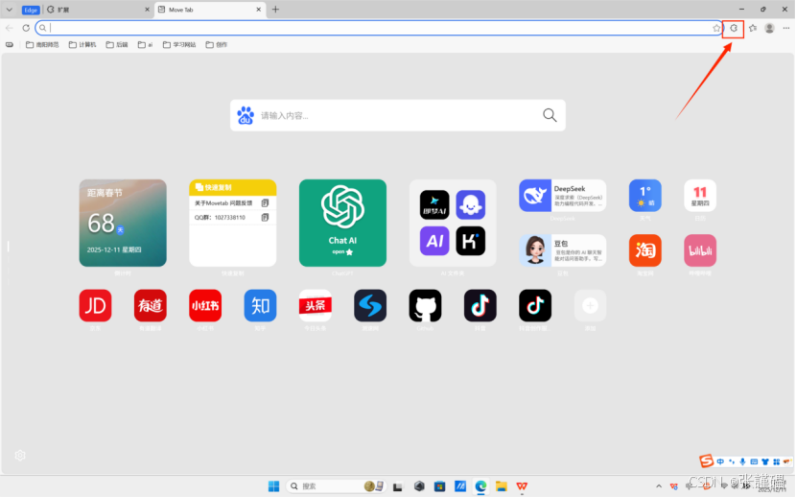Launch the 小红书 shortcut icon
Image resolution: width=796 pixels, height=497 pixels.
pos(205,306)
